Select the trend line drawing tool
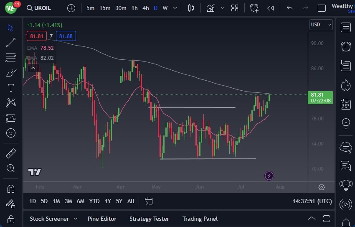This screenshot has width=355, height=227. pos(11,42)
